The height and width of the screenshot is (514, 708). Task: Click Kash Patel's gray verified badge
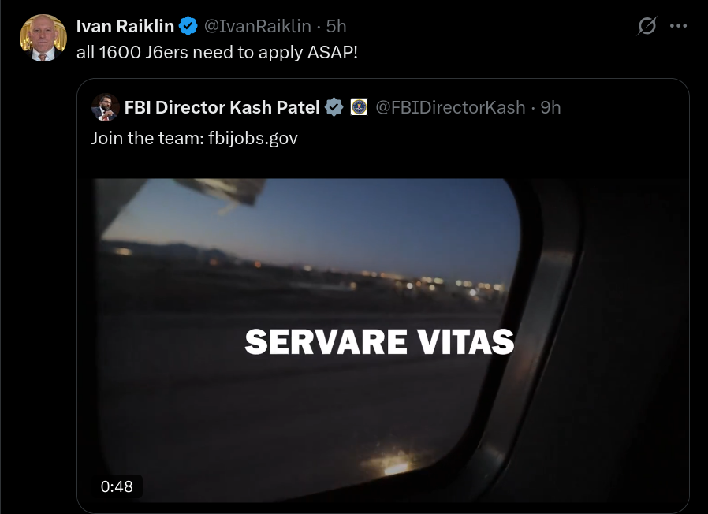click(x=334, y=107)
